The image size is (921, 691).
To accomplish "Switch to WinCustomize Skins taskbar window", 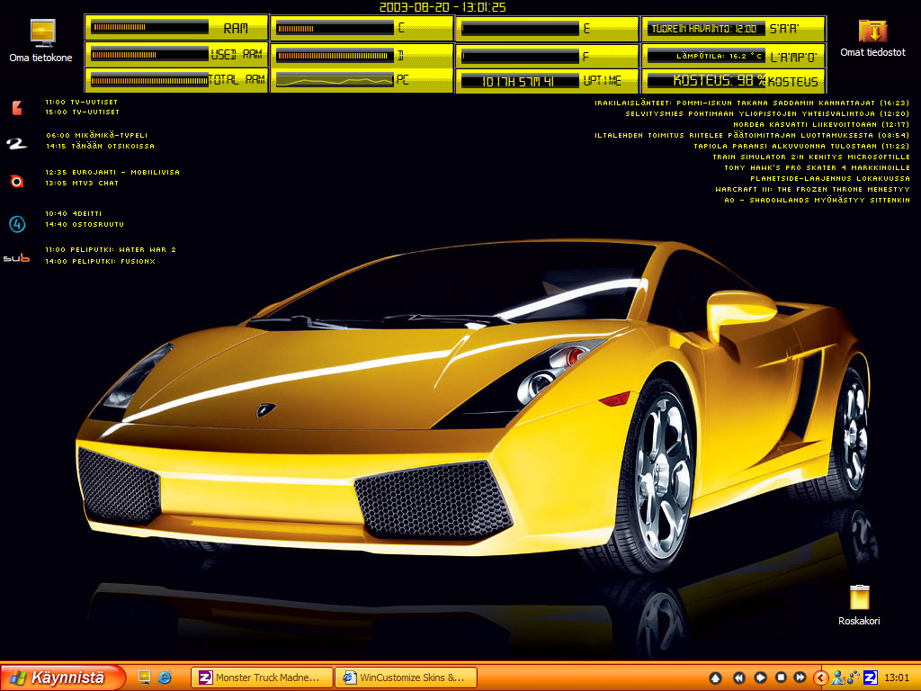I will 405,678.
